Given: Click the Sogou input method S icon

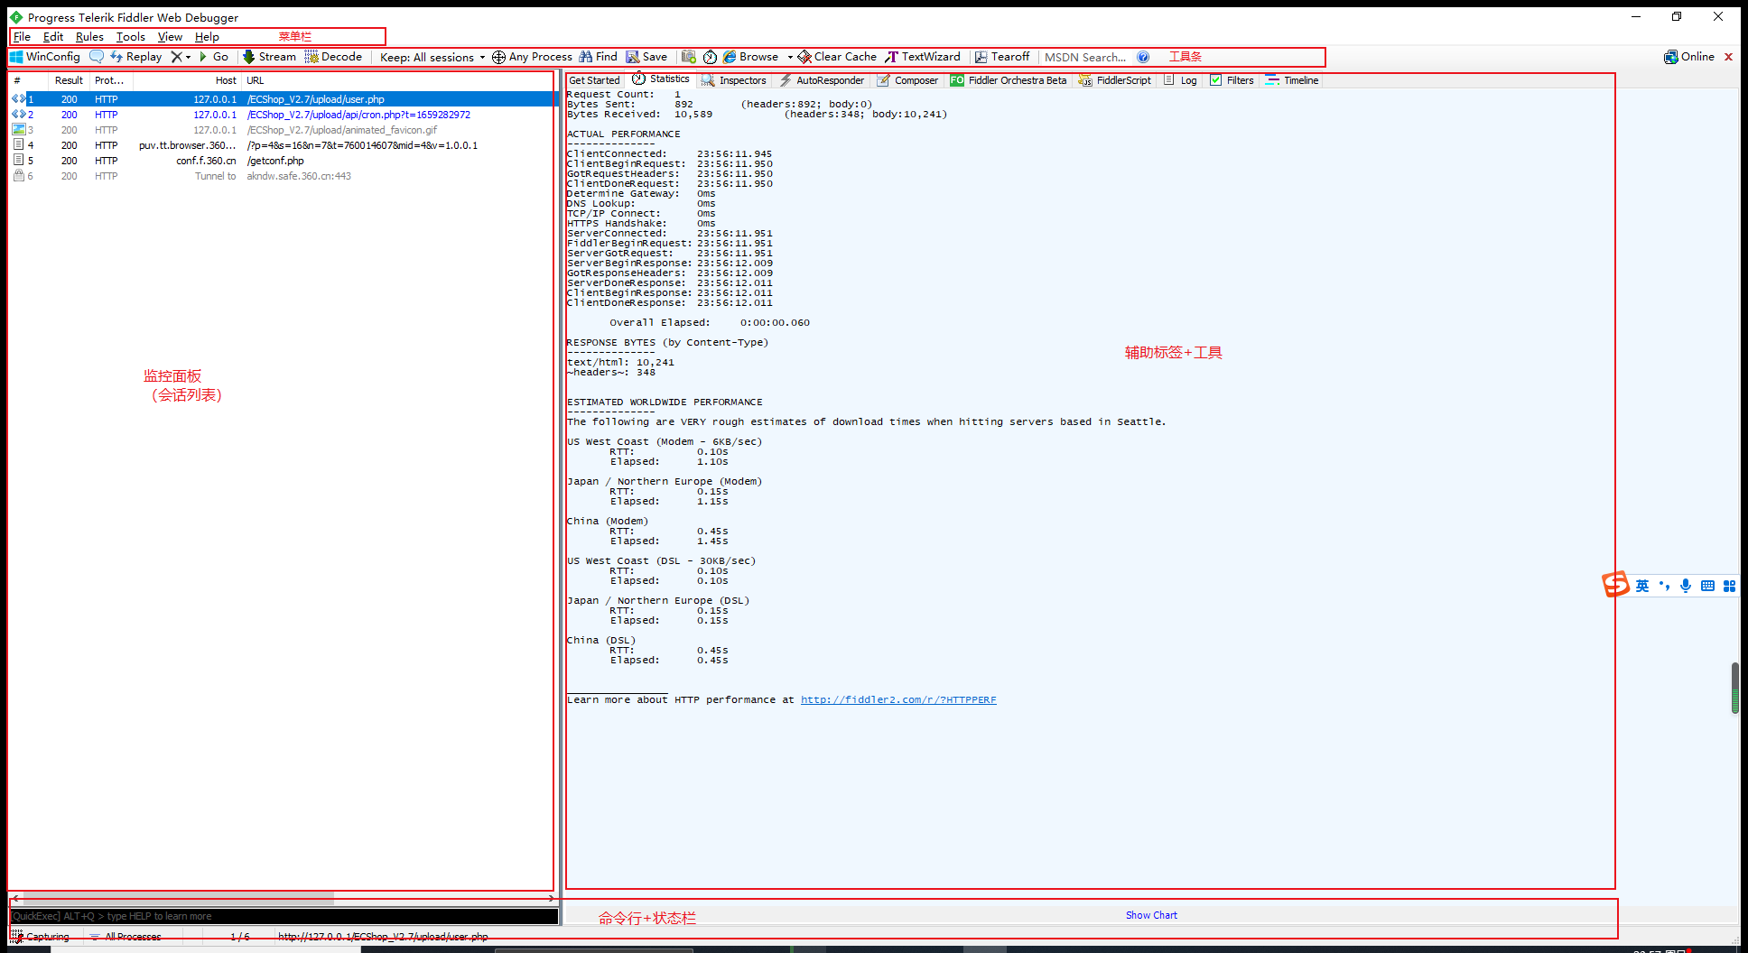Looking at the screenshot, I should 1616,585.
